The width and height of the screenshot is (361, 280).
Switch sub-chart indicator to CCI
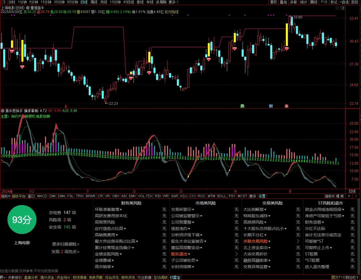coord(192,196)
